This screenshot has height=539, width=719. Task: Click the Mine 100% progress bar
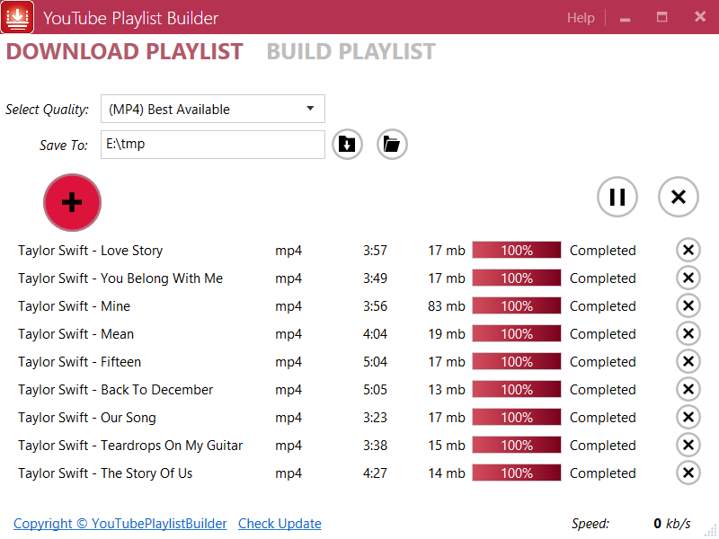(517, 305)
